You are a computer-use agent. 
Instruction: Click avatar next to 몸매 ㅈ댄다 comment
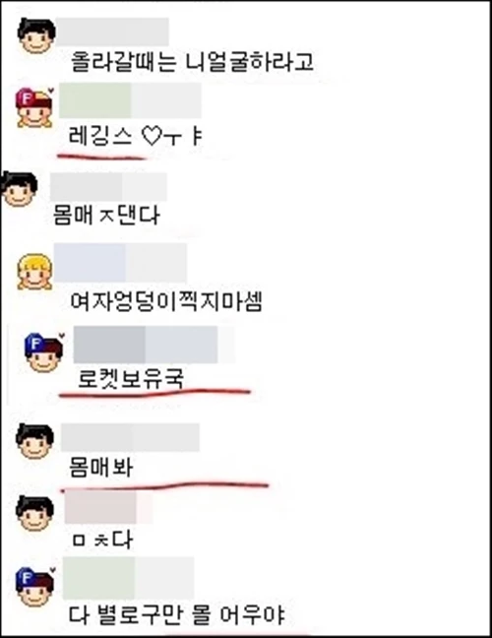(x=19, y=189)
